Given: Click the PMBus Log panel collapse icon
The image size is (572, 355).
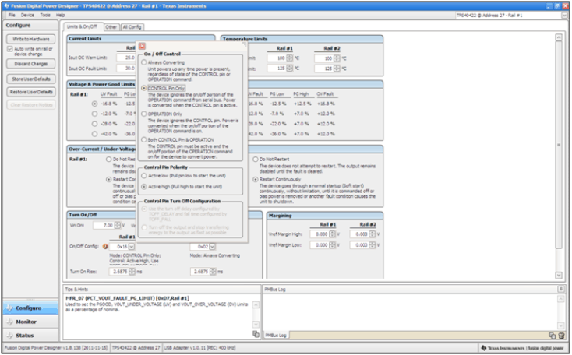Looking at the screenshot, I should pyautogui.click(x=560, y=289).
